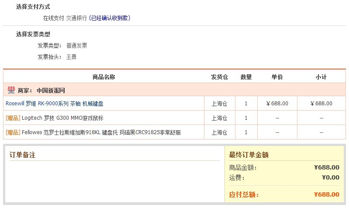Image resolution: width=349 pixels, height=208 pixels.
Task: Click the 应付总额 label
Action: [244, 194]
